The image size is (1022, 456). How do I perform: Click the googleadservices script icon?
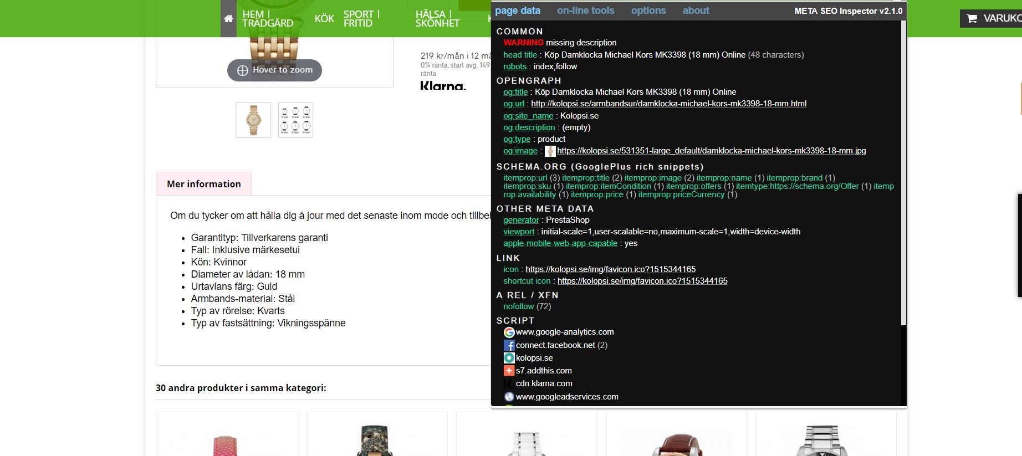pos(509,397)
